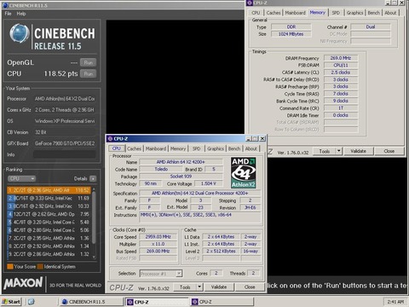Click scroll-down arrow of ranking list
The image size is (409, 307).
(x=94, y=257)
